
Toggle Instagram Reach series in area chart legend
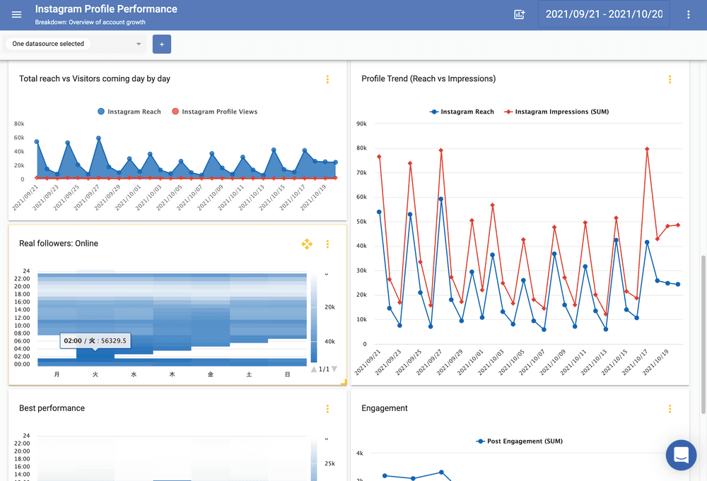tap(129, 112)
